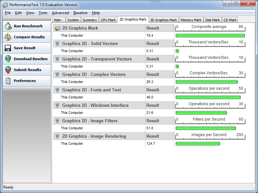This screenshot has width=258, height=193.
Task: Open the Tests menu
Action: (x=43, y=13)
